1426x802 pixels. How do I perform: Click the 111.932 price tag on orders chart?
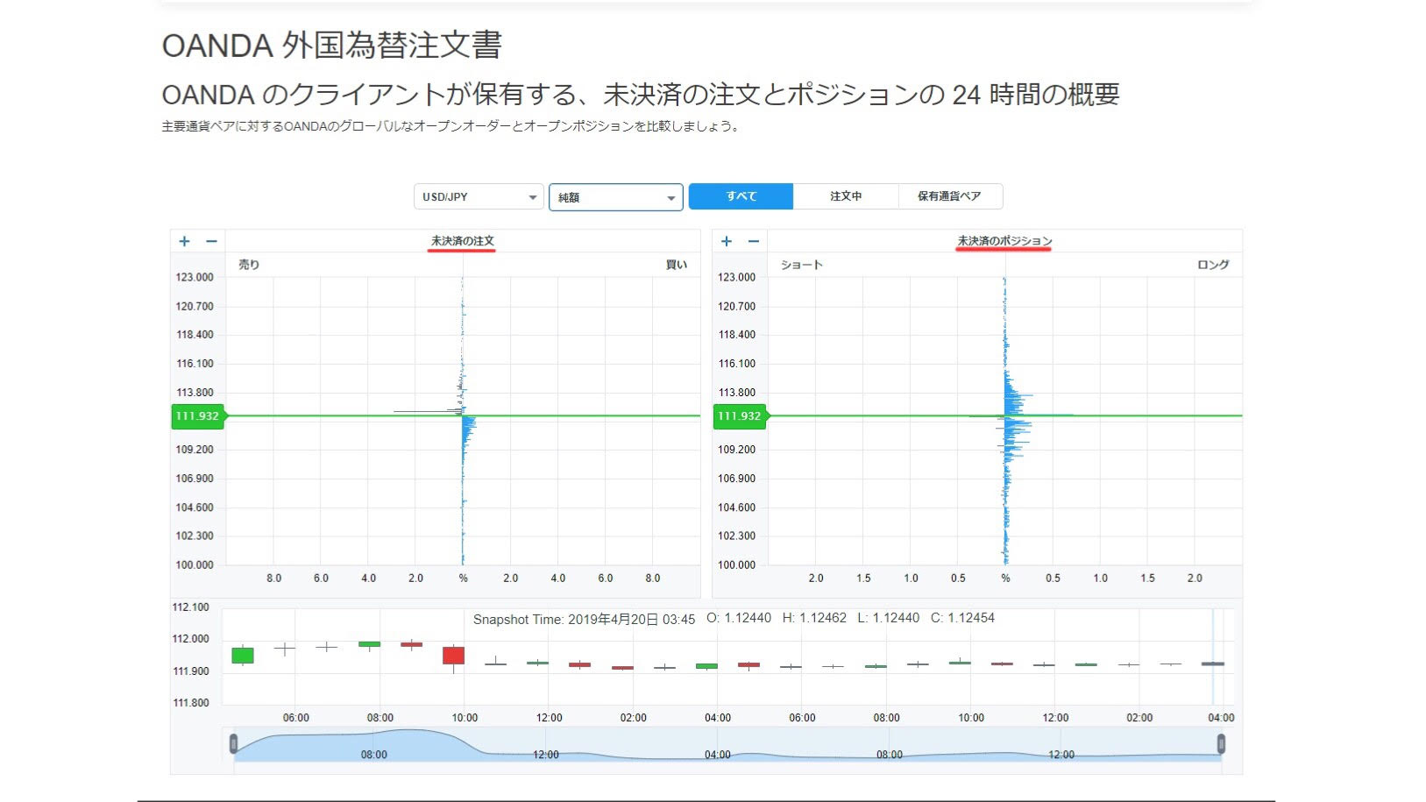[197, 416]
